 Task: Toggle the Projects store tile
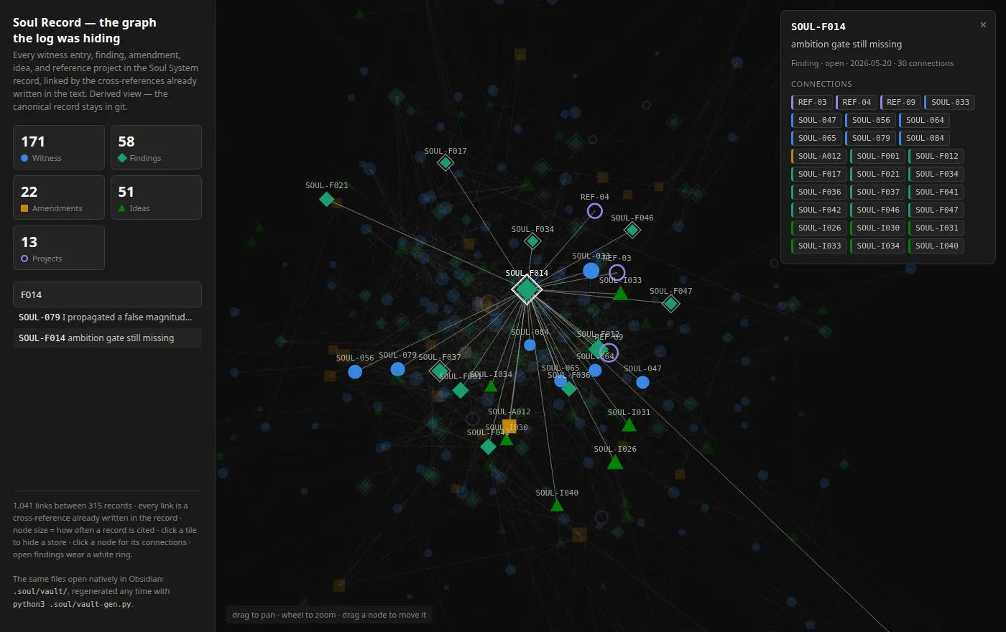[59, 248]
